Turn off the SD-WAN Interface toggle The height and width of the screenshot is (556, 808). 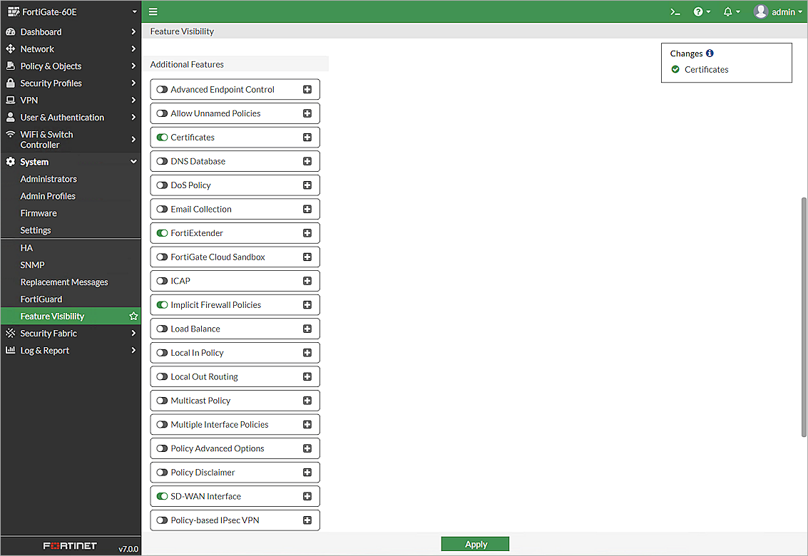(x=160, y=496)
